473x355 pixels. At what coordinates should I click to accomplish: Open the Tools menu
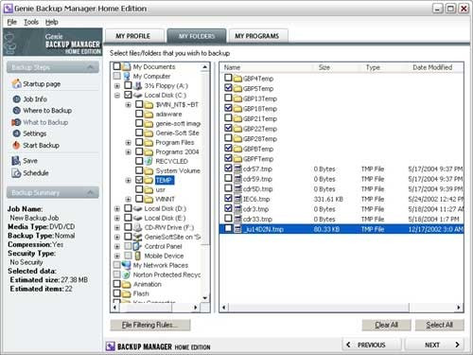pyautogui.click(x=31, y=22)
